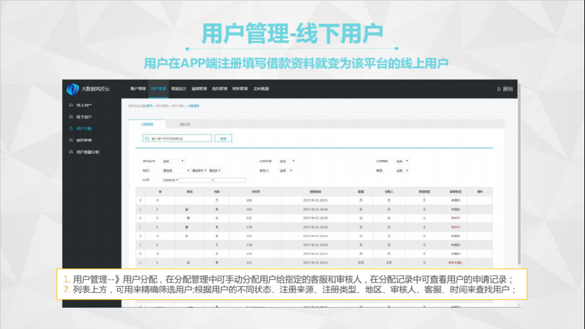
Task: Click the 线下用户 sidebar icon
Action: pyautogui.click(x=71, y=117)
